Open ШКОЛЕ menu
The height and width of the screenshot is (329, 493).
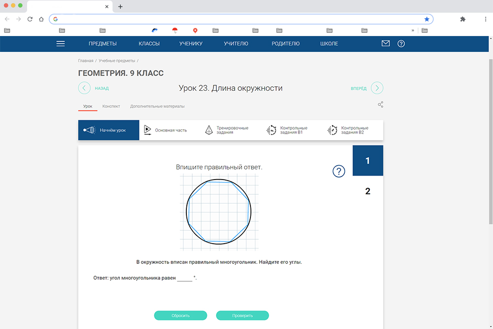pyautogui.click(x=329, y=44)
